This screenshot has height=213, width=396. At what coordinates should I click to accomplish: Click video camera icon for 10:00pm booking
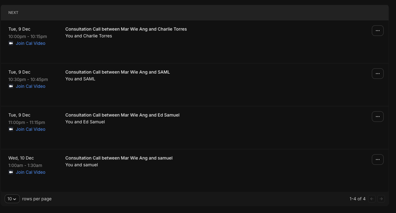click(x=11, y=43)
